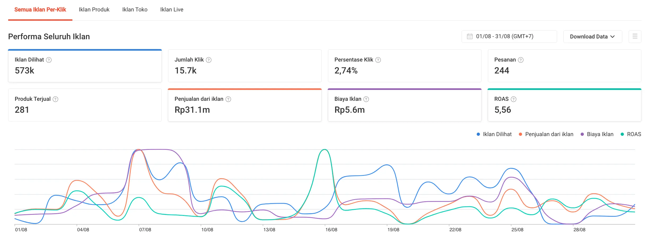Image resolution: width=648 pixels, height=244 pixels.
Task: Switch to the Iklan Toko tab
Action: pos(135,10)
